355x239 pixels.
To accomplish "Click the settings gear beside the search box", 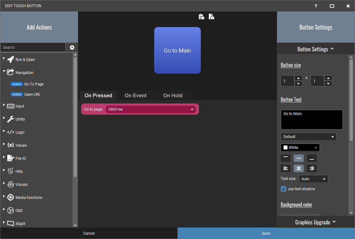I will (72, 48).
